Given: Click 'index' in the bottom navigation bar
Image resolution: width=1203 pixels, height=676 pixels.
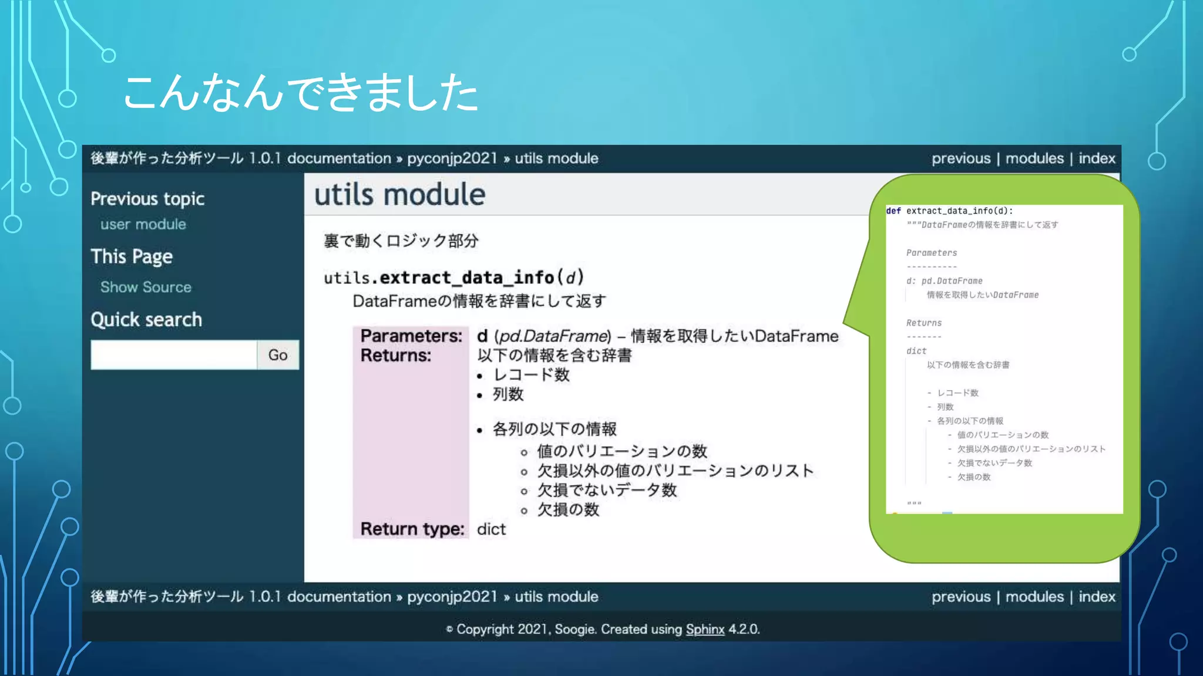Looking at the screenshot, I should tap(1097, 597).
